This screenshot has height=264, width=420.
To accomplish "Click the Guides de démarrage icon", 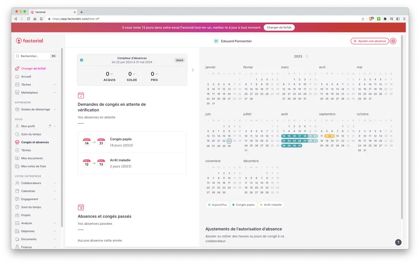I will (17, 110).
